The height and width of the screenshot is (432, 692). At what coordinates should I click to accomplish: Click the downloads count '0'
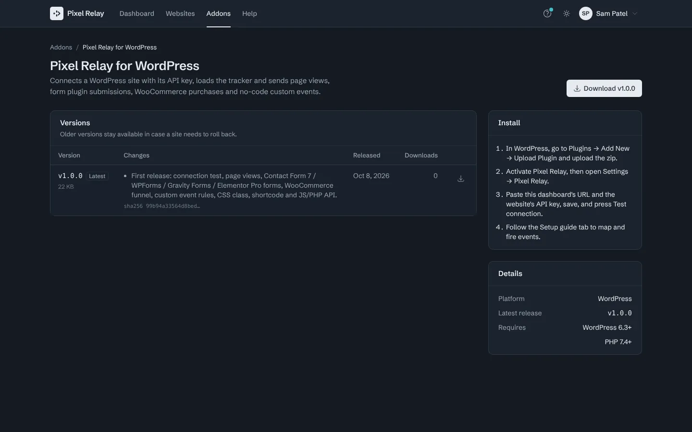pos(435,176)
